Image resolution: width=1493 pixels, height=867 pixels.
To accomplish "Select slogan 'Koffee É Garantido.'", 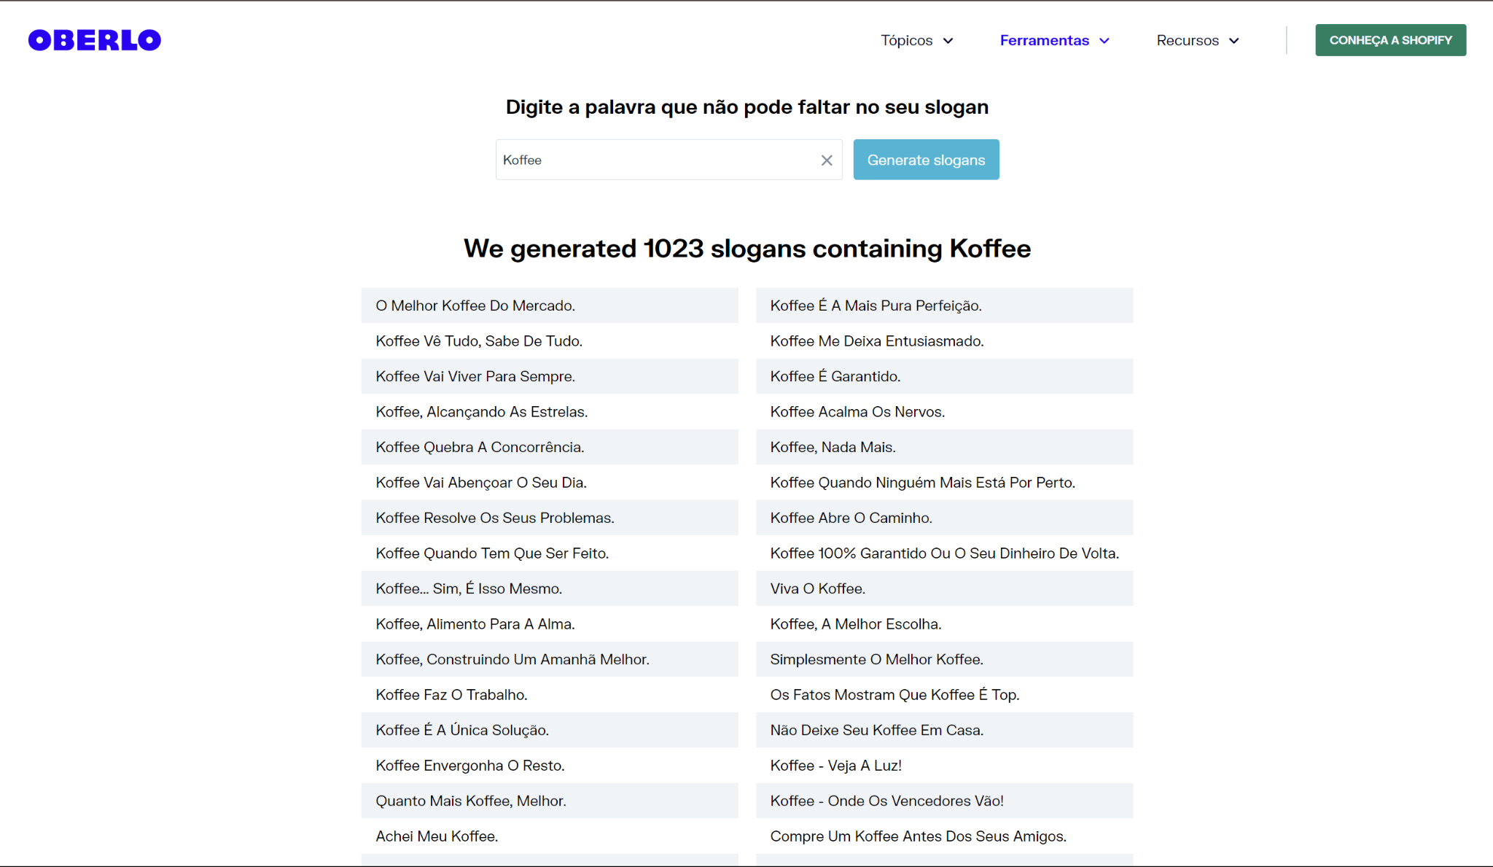I will (x=945, y=376).
